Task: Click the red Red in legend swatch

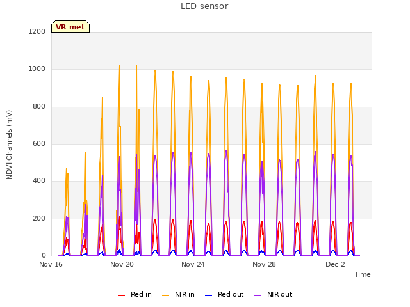Action: click(121, 295)
